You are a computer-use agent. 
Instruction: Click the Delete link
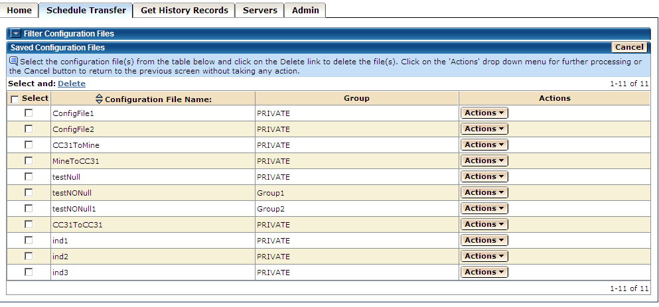coord(72,84)
